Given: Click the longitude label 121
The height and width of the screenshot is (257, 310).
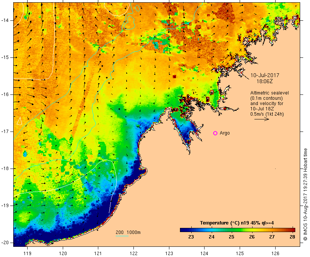Looking at the screenshot, I should [x=98, y=254].
